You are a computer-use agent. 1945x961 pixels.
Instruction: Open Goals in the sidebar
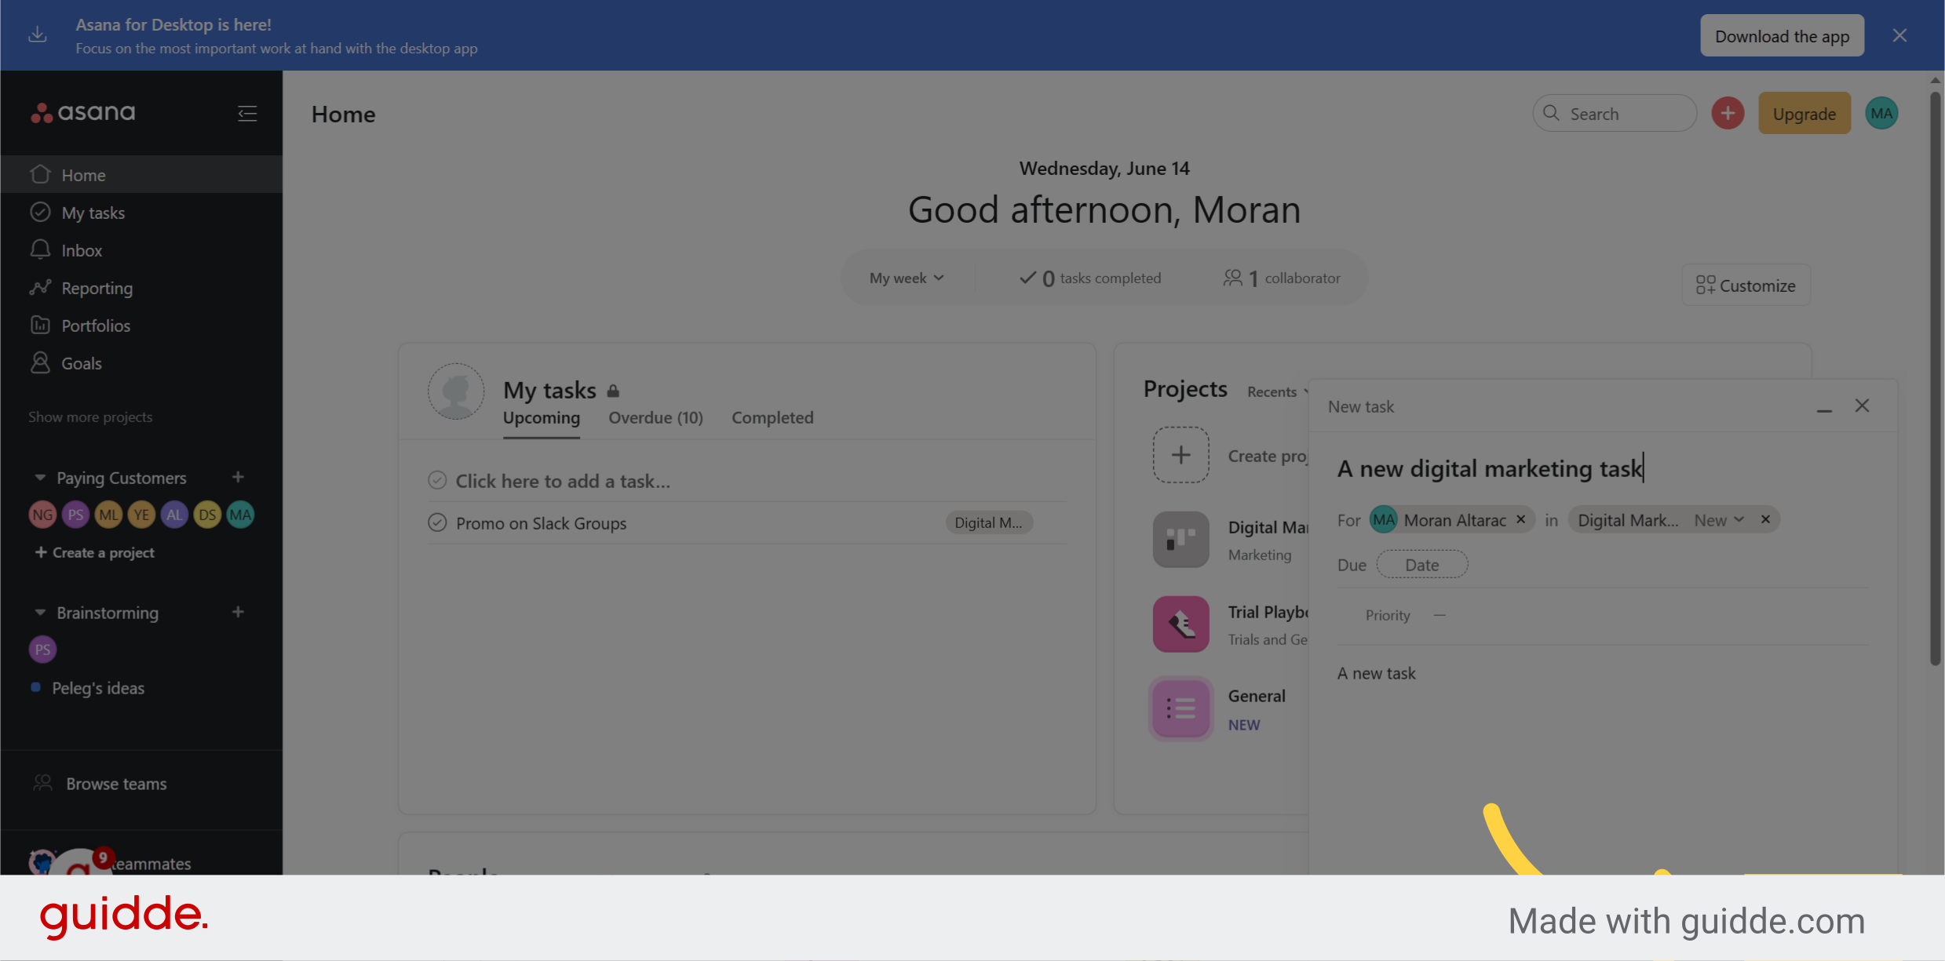point(82,362)
